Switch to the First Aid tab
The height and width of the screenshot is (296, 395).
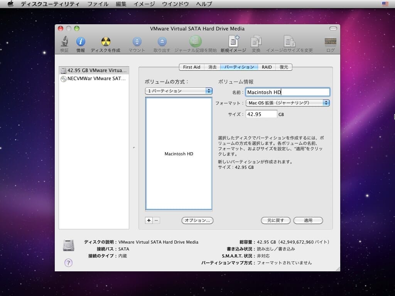pos(191,67)
